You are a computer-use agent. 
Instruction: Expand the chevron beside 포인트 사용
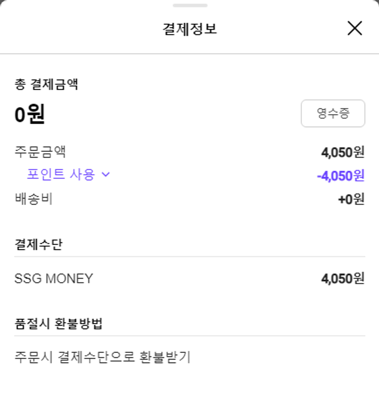click(x=106, y=175)
